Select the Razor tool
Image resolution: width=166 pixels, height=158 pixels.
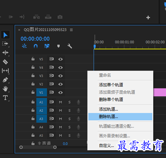tap(5, 62)
